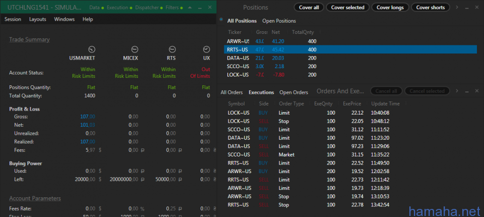Expand more Orders panel buttons chevron
Image resolution: width=484 pixels, height=217 pixels.
pos(457,91)
